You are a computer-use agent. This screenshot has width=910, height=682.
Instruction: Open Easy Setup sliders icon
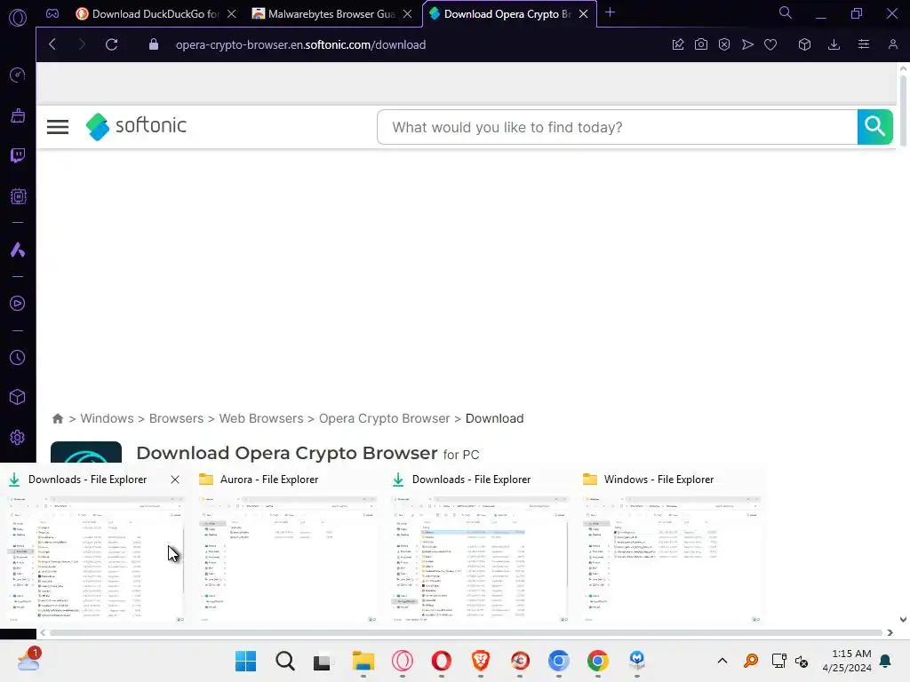[x=864, y=44]
